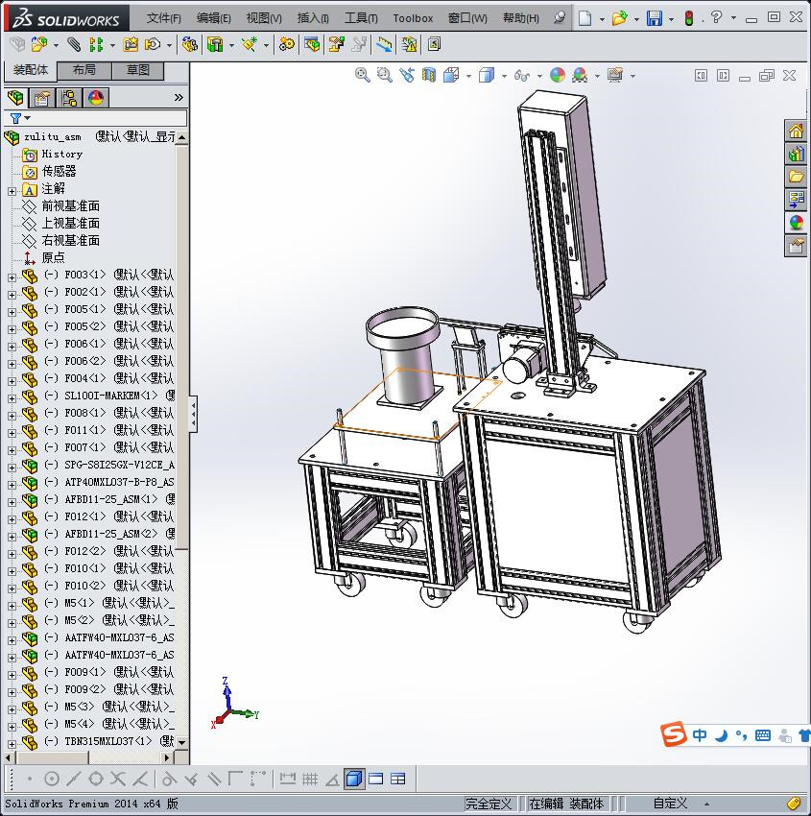This screenshot has height=816, width=811.
Task: Open the 编辑(E) menu
Action: [213, 18]
